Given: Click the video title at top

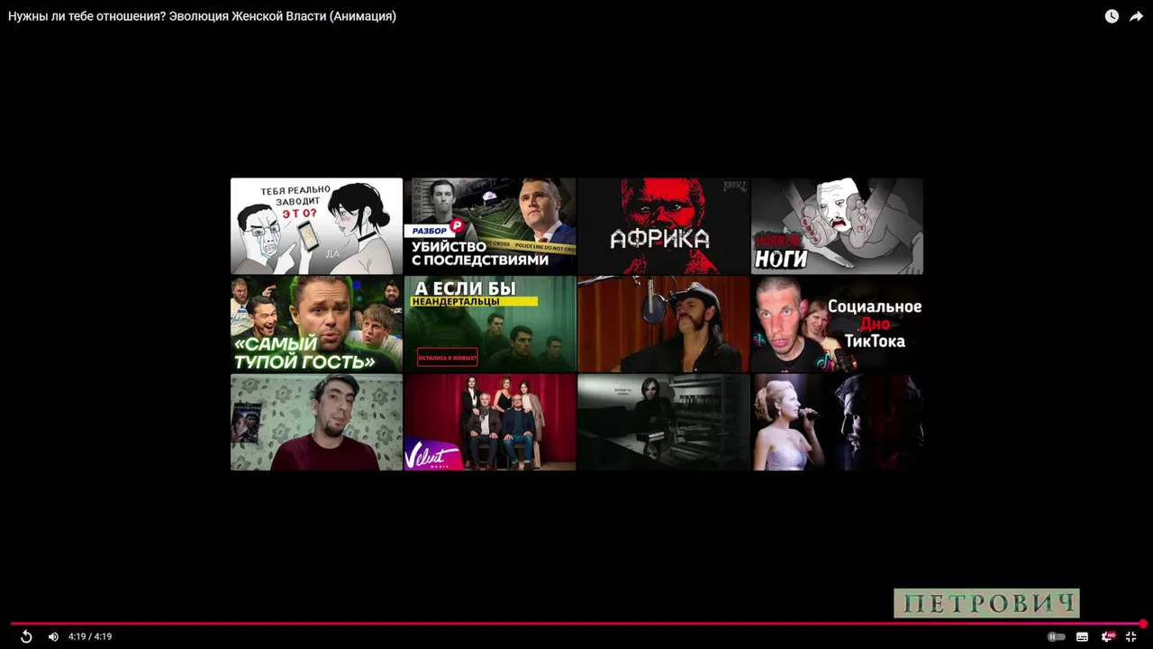Looking at the screenshot, I should (x=202, y=16).
